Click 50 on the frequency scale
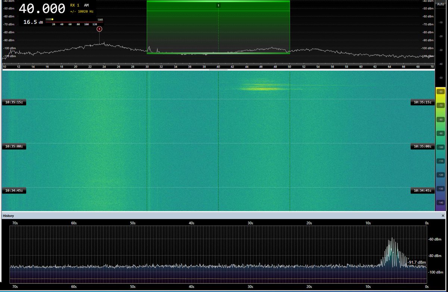Image resolution: width=448 pixels, height=292 pixels. coord(289,67)
